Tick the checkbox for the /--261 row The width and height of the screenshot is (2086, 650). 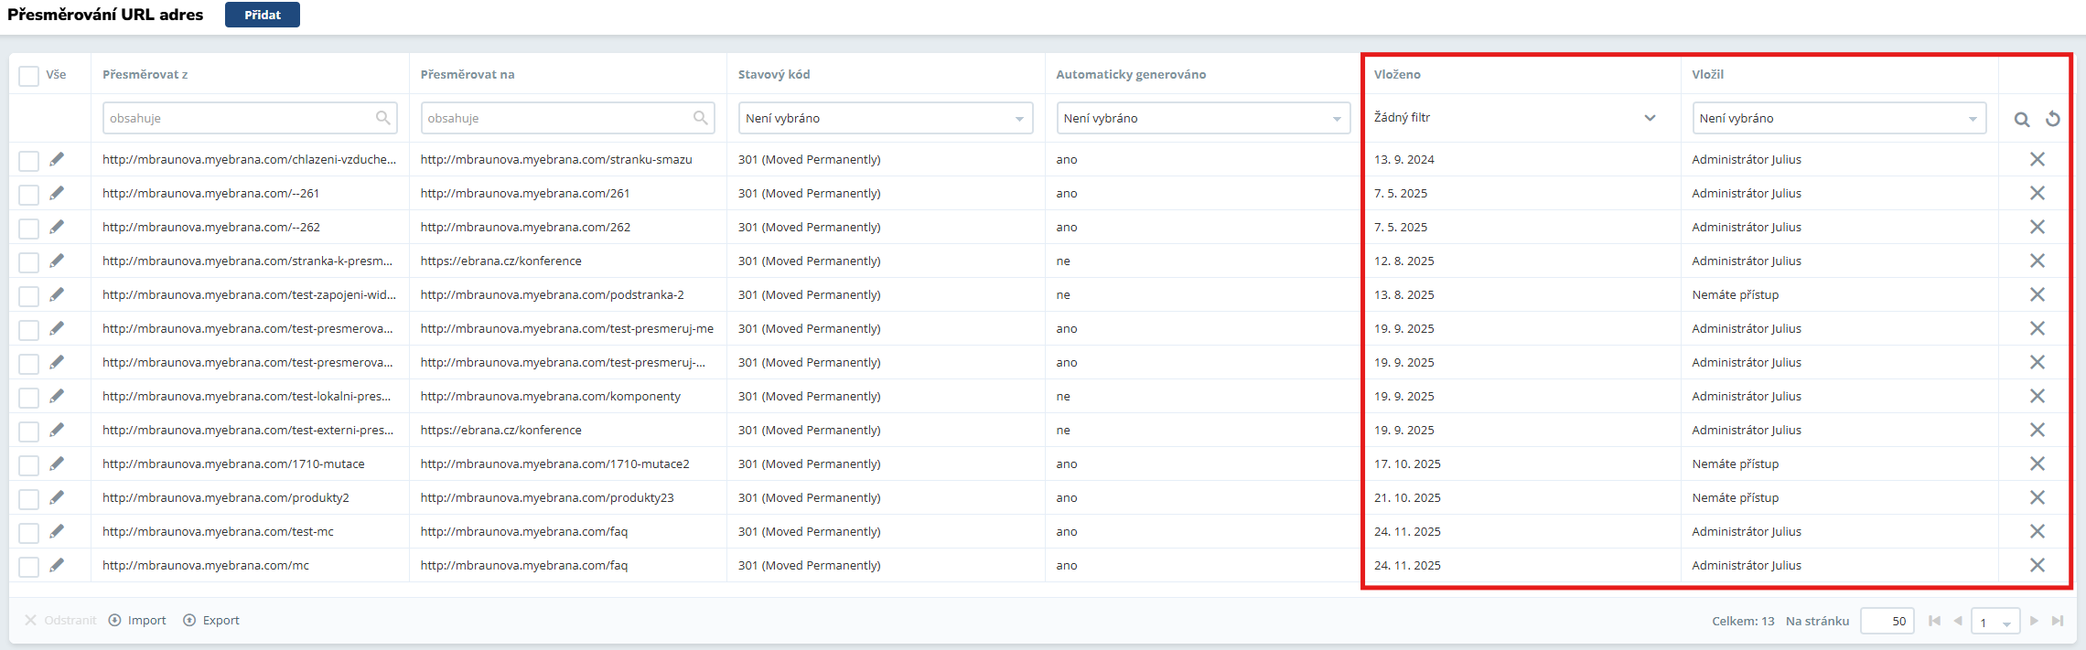coord(29,194)
